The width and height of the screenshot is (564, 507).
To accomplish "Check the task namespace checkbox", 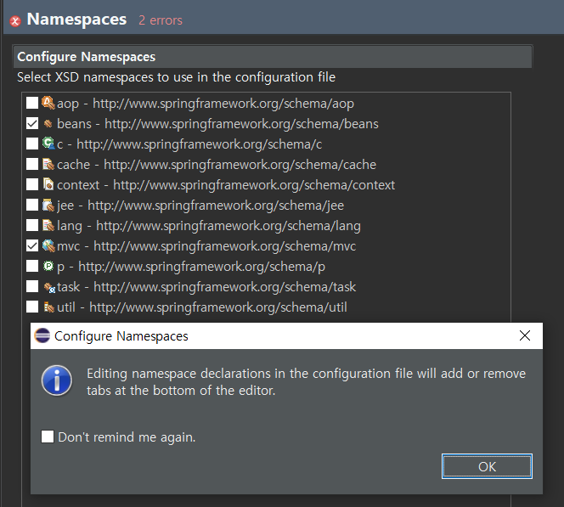I will coord(32,286).
